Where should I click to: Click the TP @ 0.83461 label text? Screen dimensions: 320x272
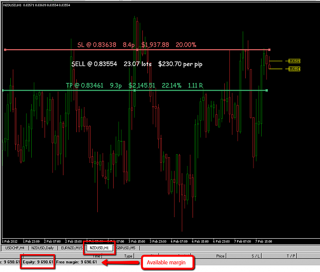click(84, 86)
